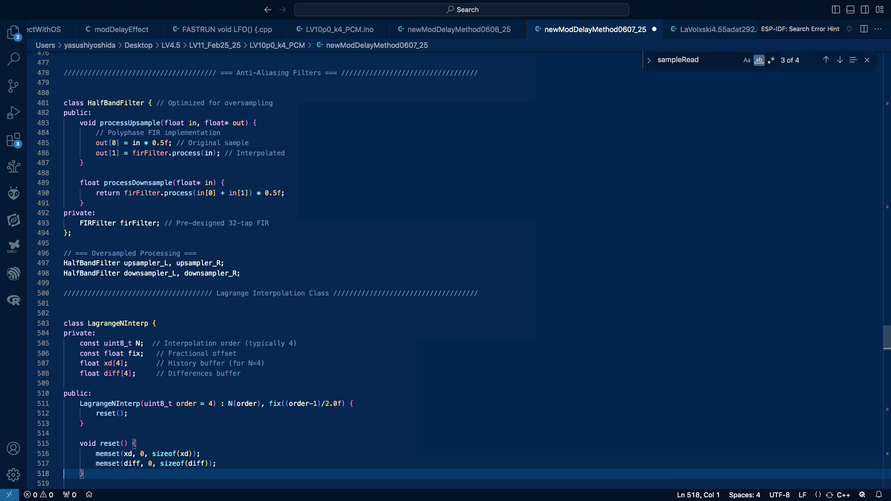Screen dimensions: 891x501
Task: Switch to newModDelayMethod0606_25 tab
Action: [x=458, y=29]
